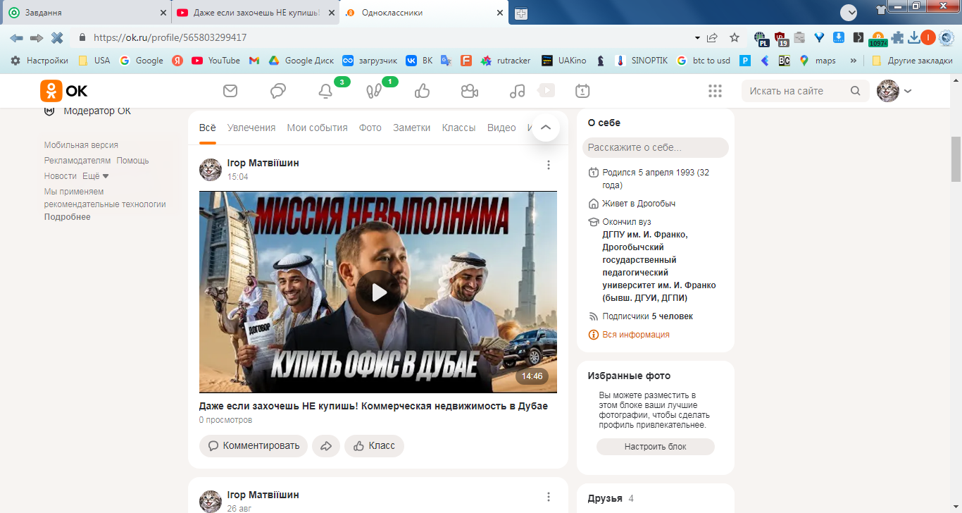
Task: Click the "Комментировать" button
Action: 254,446
